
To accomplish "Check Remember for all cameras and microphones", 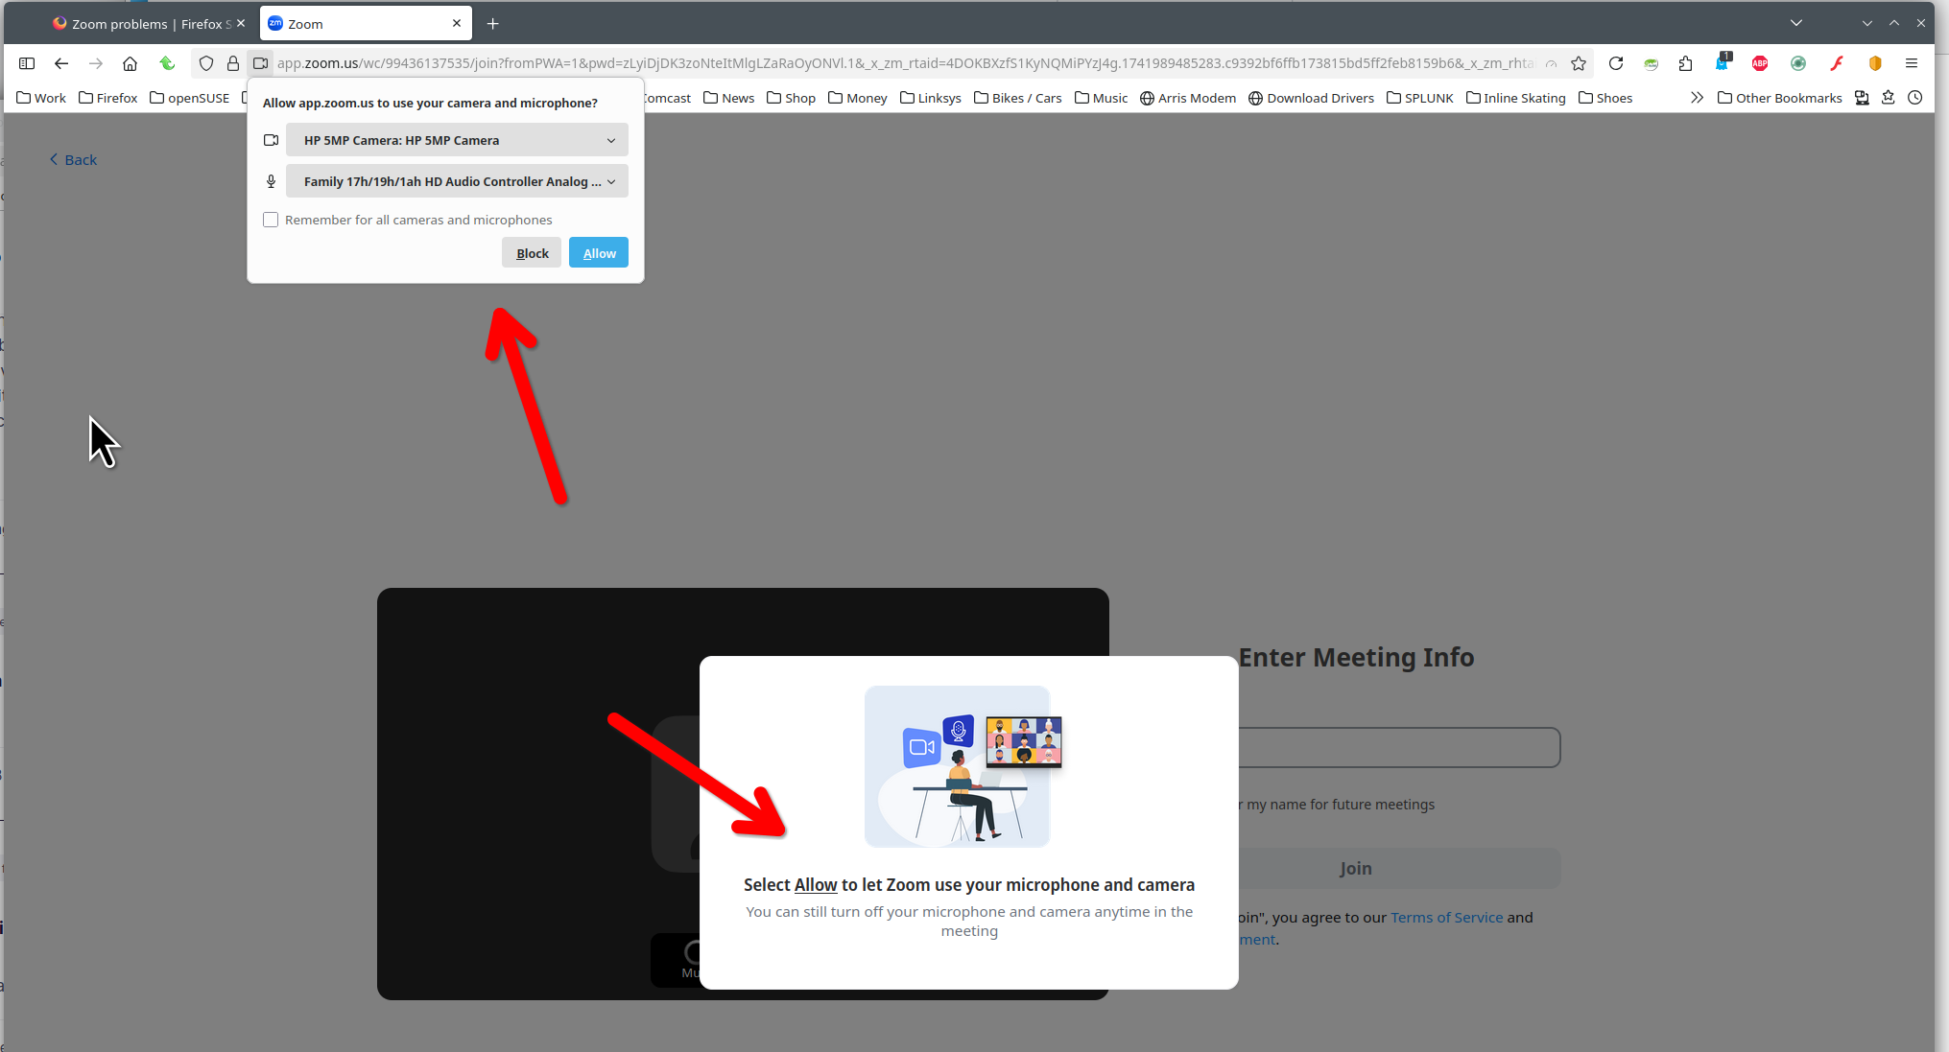I will (x=271, y=220).
